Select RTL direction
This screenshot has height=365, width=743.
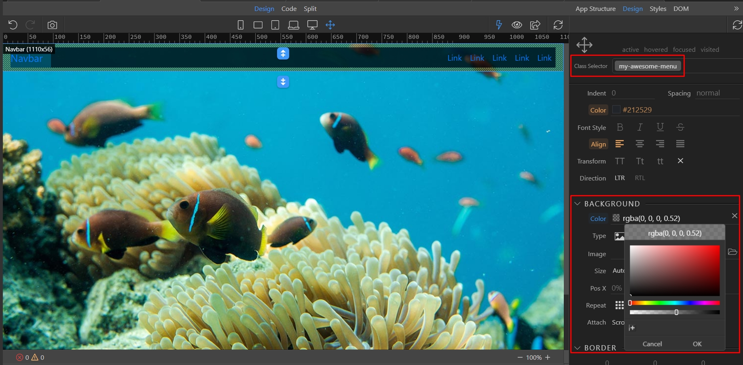640,178
